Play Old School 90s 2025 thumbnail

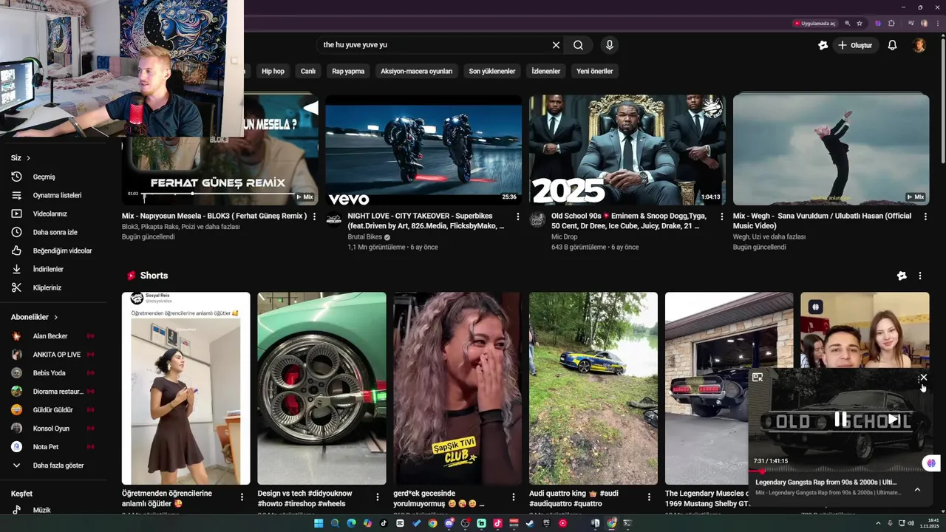tap(627, 149)
